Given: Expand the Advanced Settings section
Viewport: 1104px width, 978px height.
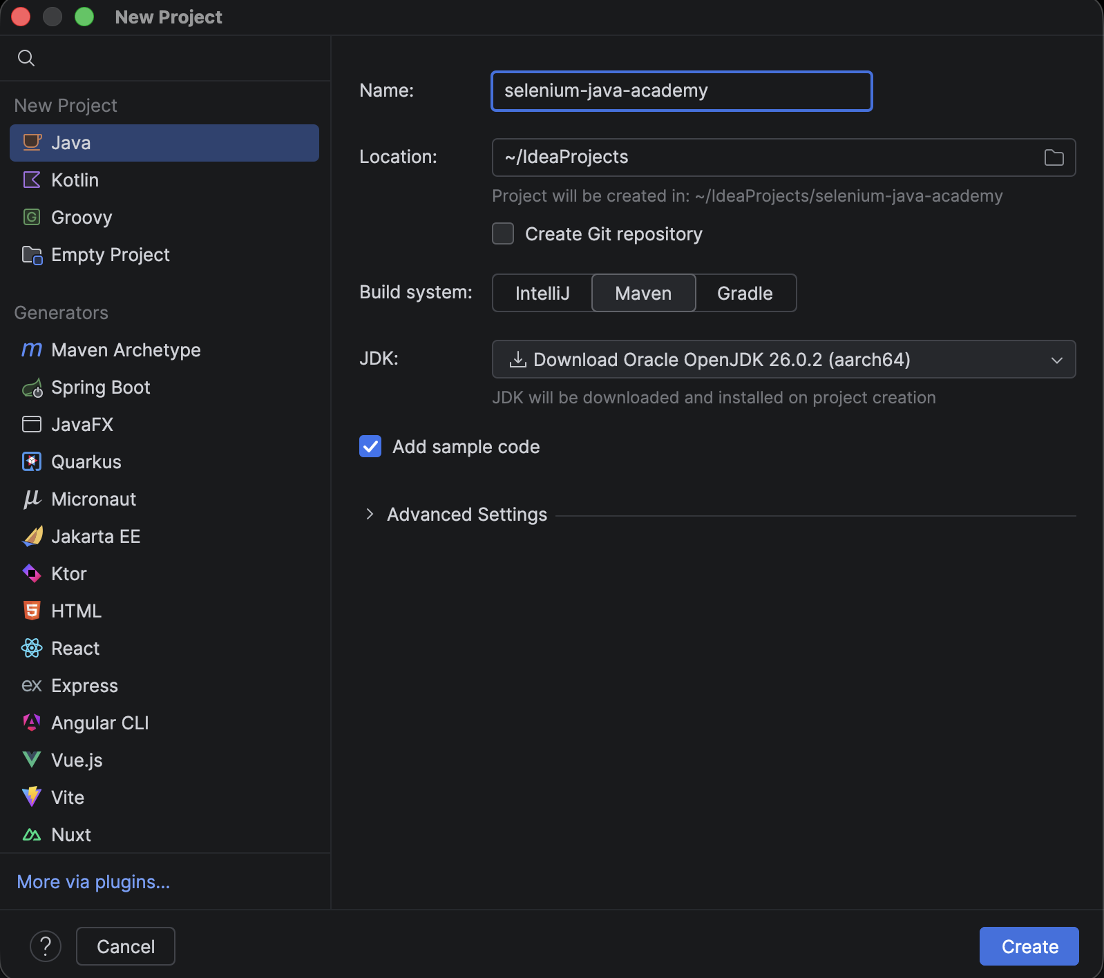Looking at the screenshot, I should click(x=370, y=514).
